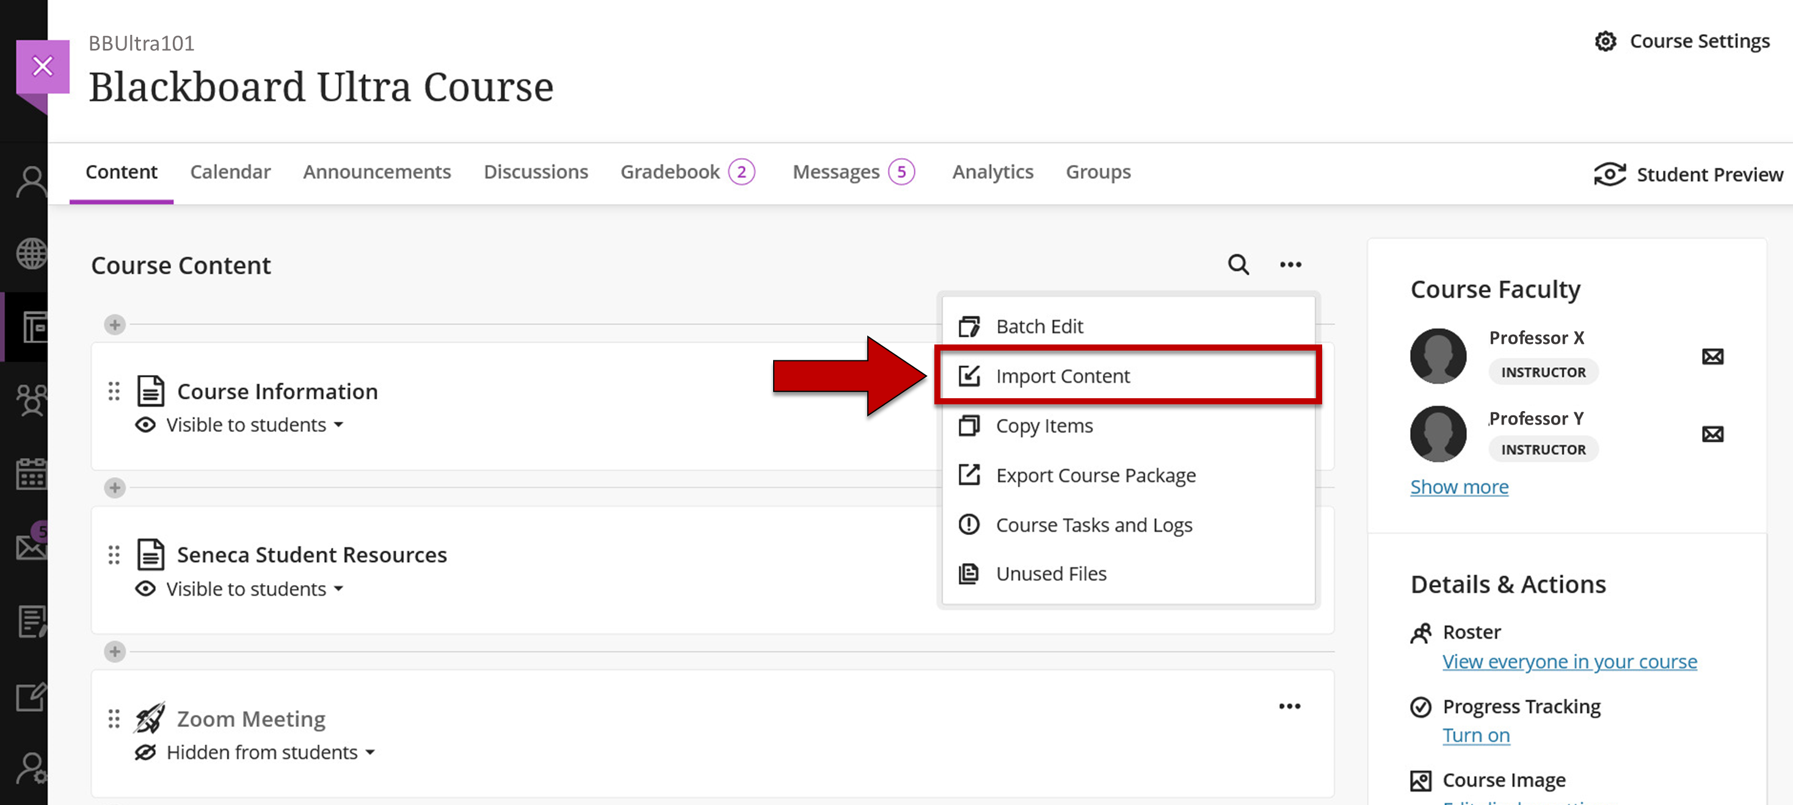
Task: Grab Seneca Student Resources drag handle
Action: tap(114, 555)
